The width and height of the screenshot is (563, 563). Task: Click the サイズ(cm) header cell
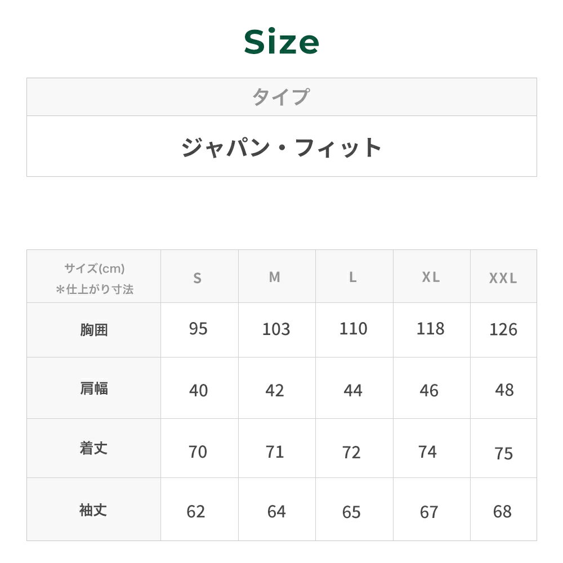tap(94, 279)
